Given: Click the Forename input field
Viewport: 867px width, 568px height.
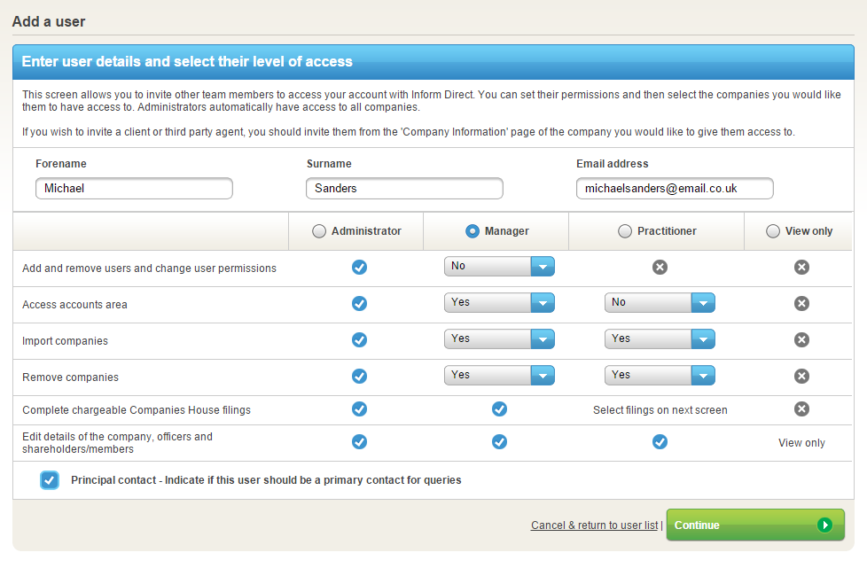Looking at the screenshot, I should pos(134,189).
